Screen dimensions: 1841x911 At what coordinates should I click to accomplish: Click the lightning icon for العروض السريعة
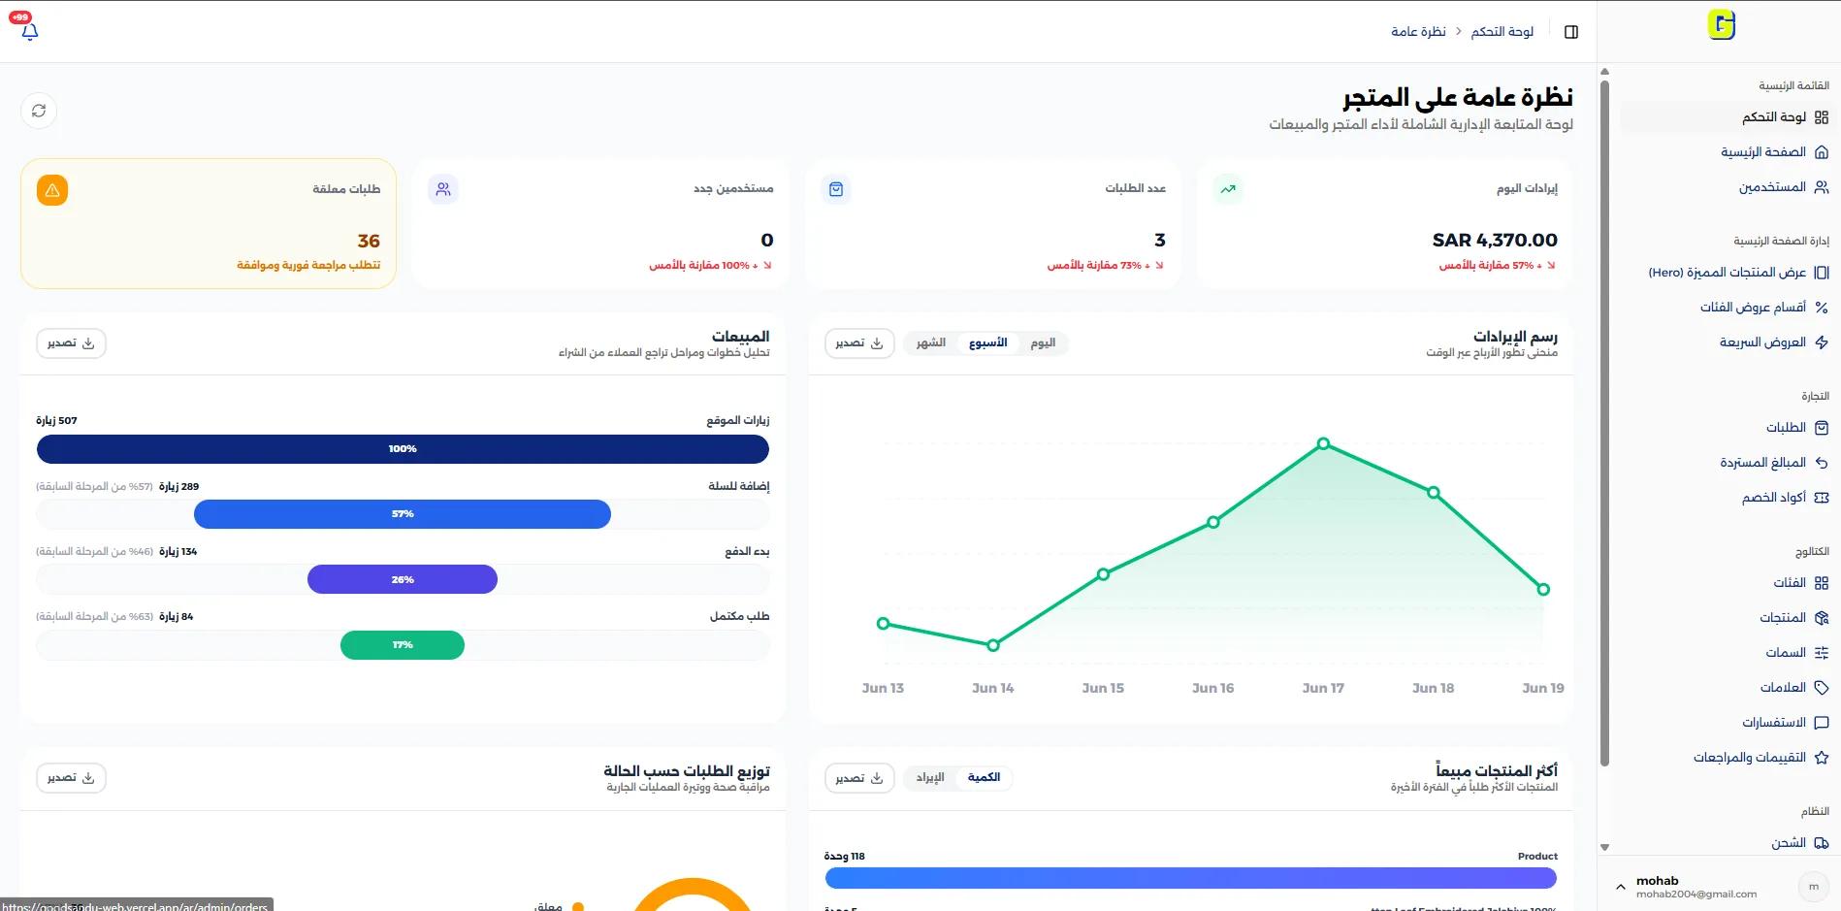click(1822, 342)
